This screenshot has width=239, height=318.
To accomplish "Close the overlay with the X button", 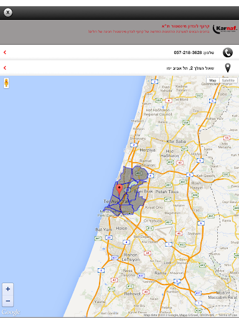I will (x=7, y=12).
